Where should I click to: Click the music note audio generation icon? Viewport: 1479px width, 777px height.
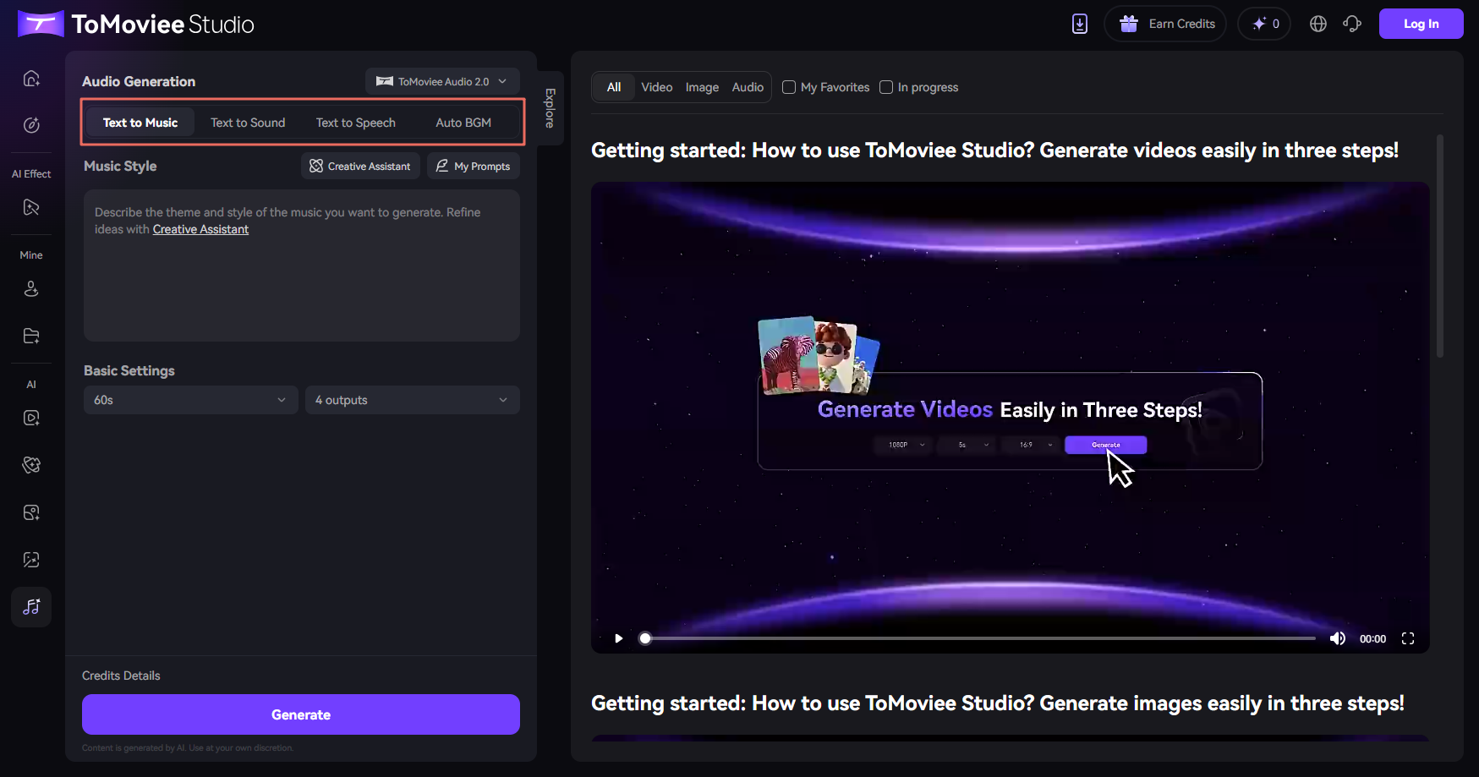[x=31, y=607]
